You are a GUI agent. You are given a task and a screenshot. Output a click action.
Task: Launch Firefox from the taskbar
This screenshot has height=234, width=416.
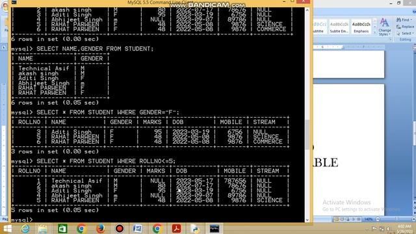[x=101, y=228]
